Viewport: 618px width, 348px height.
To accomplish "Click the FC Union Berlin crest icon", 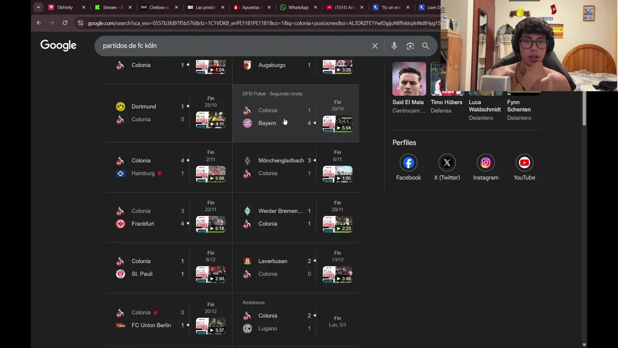I will (121, 325).
